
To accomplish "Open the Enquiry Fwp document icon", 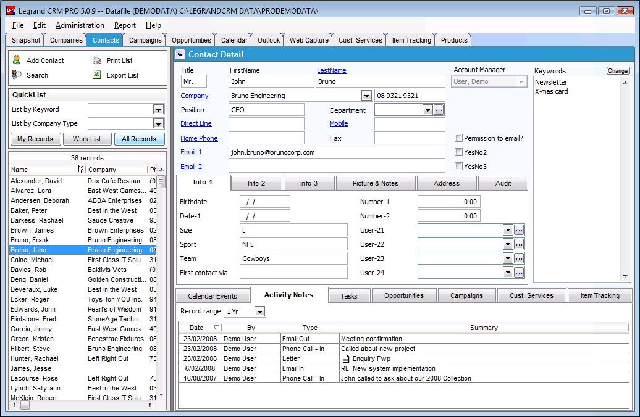I will tap(346, 359).
